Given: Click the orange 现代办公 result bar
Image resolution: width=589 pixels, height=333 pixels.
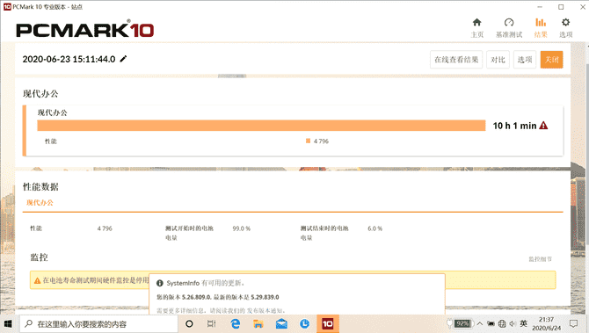Looking at the screenshot, I should 261,126.
